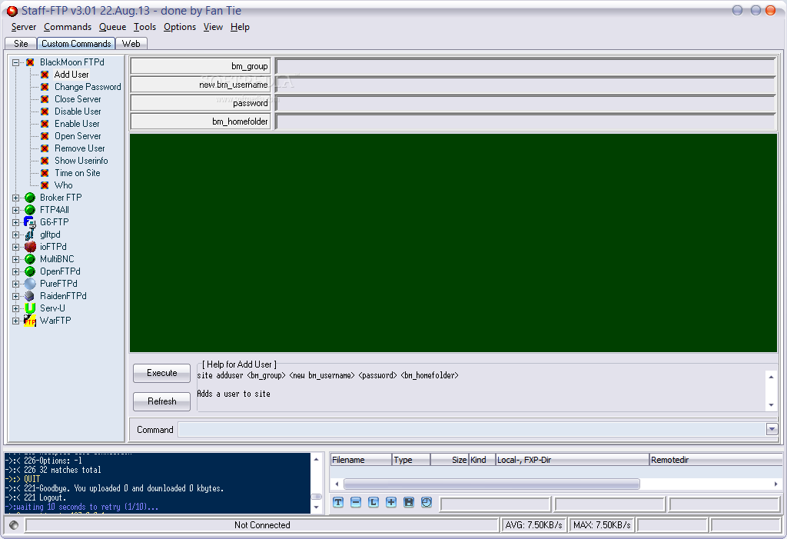787x539 pixels.
Task: Click the Broker FTP green ball icon
Action: tap(30, 198)
